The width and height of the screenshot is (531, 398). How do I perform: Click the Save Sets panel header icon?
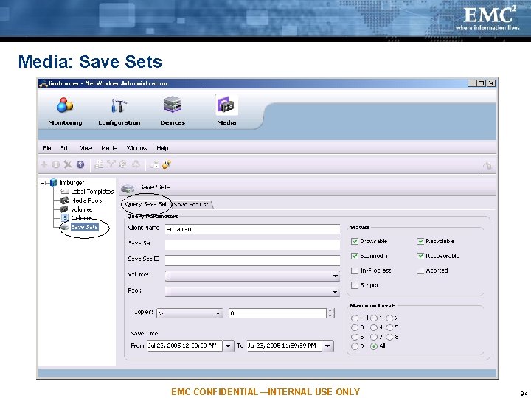point(128,188)
